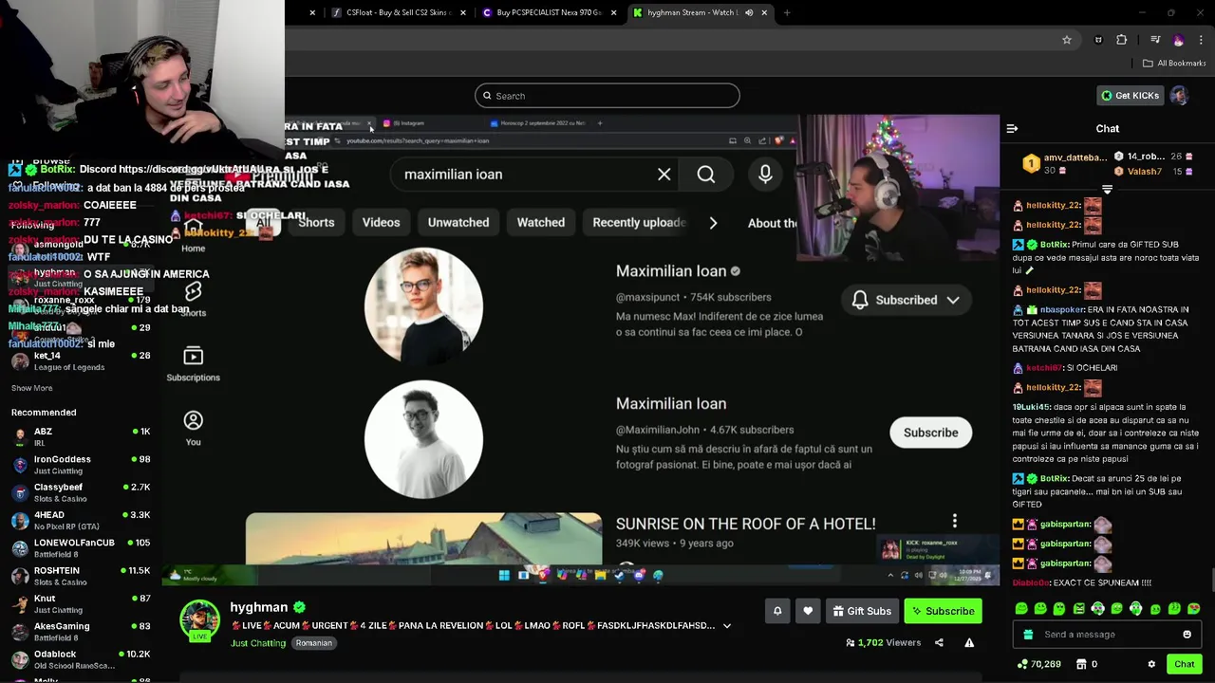Viewport: 1215px width, 683px height.
Task: Open hyghman channel avatar
Action: [x=199, y=620]
